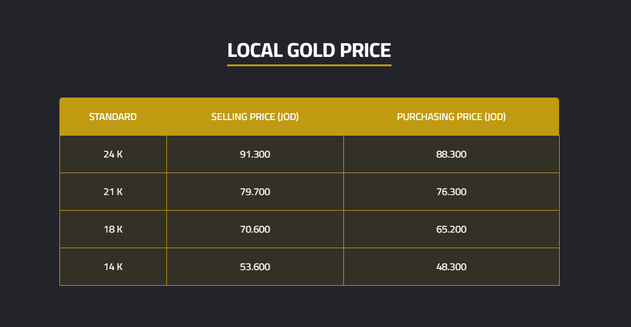Click the 21 K selling price 79.700
631x327 pixels.
[x=255, y=192]
